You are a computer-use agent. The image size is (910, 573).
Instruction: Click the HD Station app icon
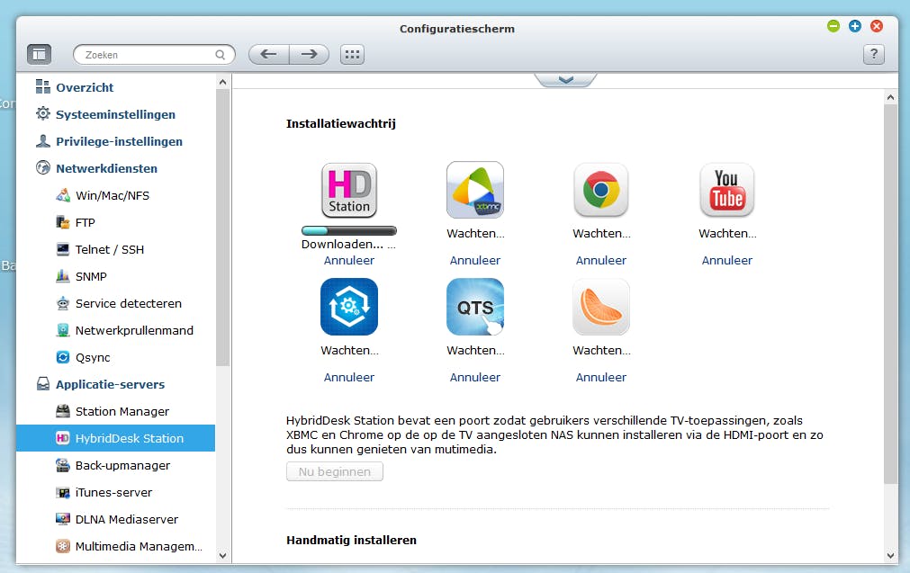349,190
